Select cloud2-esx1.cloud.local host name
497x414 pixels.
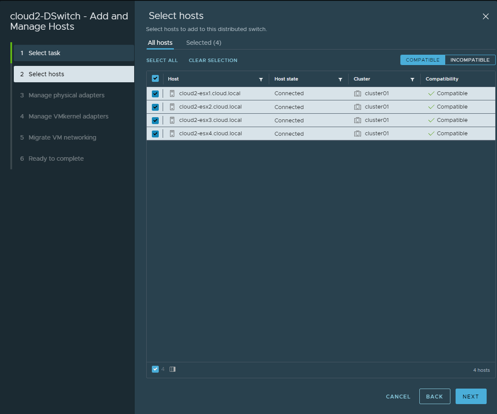[x=210, y=93]
